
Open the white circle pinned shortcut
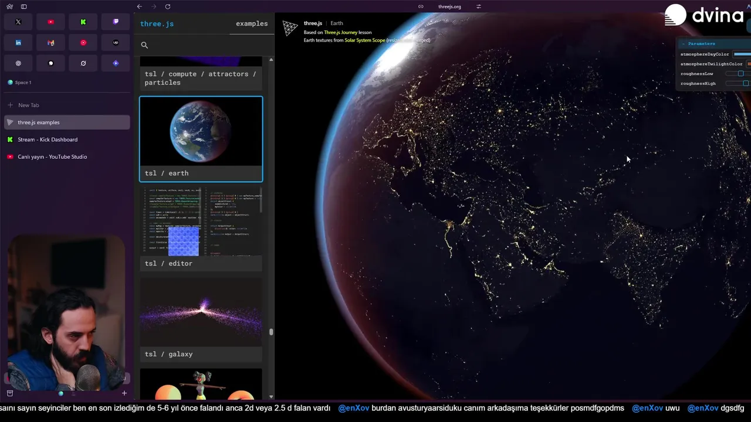[x=50, y=63]
